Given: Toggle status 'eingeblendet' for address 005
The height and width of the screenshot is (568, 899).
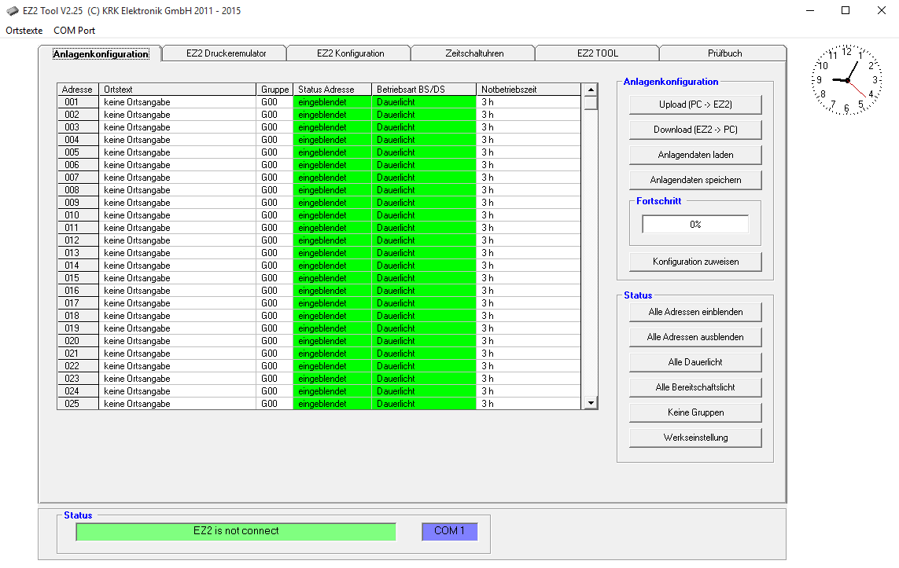Looking at the screenshot, I should (332, 152).
